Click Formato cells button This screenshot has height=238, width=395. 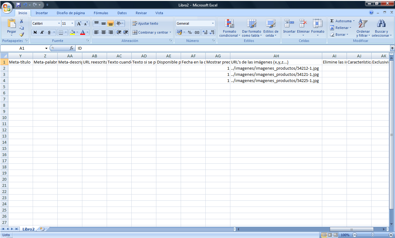click(318, 28)
